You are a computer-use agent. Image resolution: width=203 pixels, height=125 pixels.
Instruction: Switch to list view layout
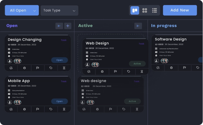155,10
